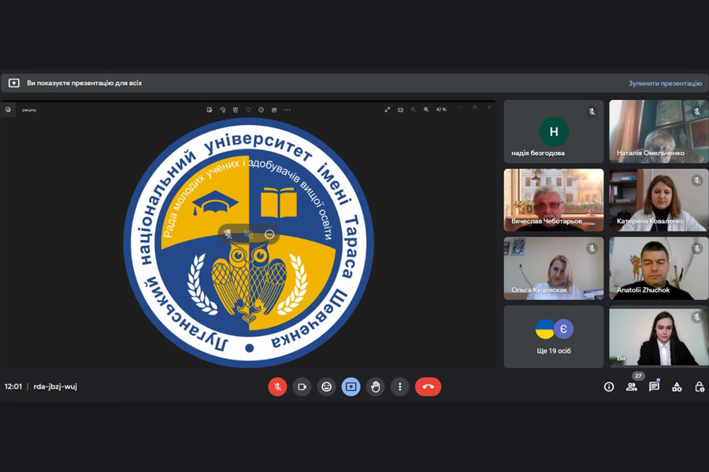Select Вячеслав Чеботарьов video tile

click(x=554, y=200)
